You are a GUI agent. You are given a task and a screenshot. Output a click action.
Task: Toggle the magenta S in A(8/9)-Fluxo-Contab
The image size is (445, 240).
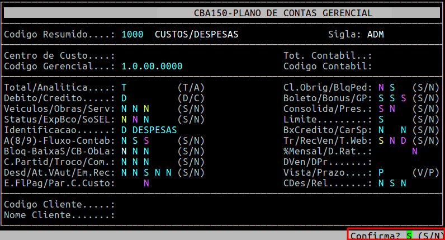coord(146,140)
